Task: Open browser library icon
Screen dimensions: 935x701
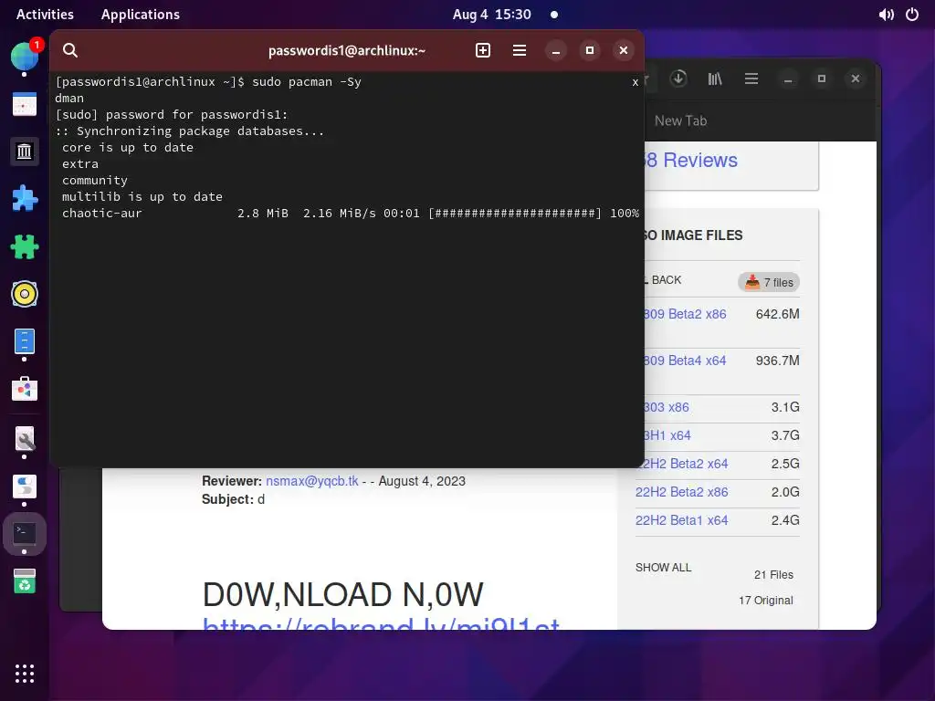Action: pos(714,78)
